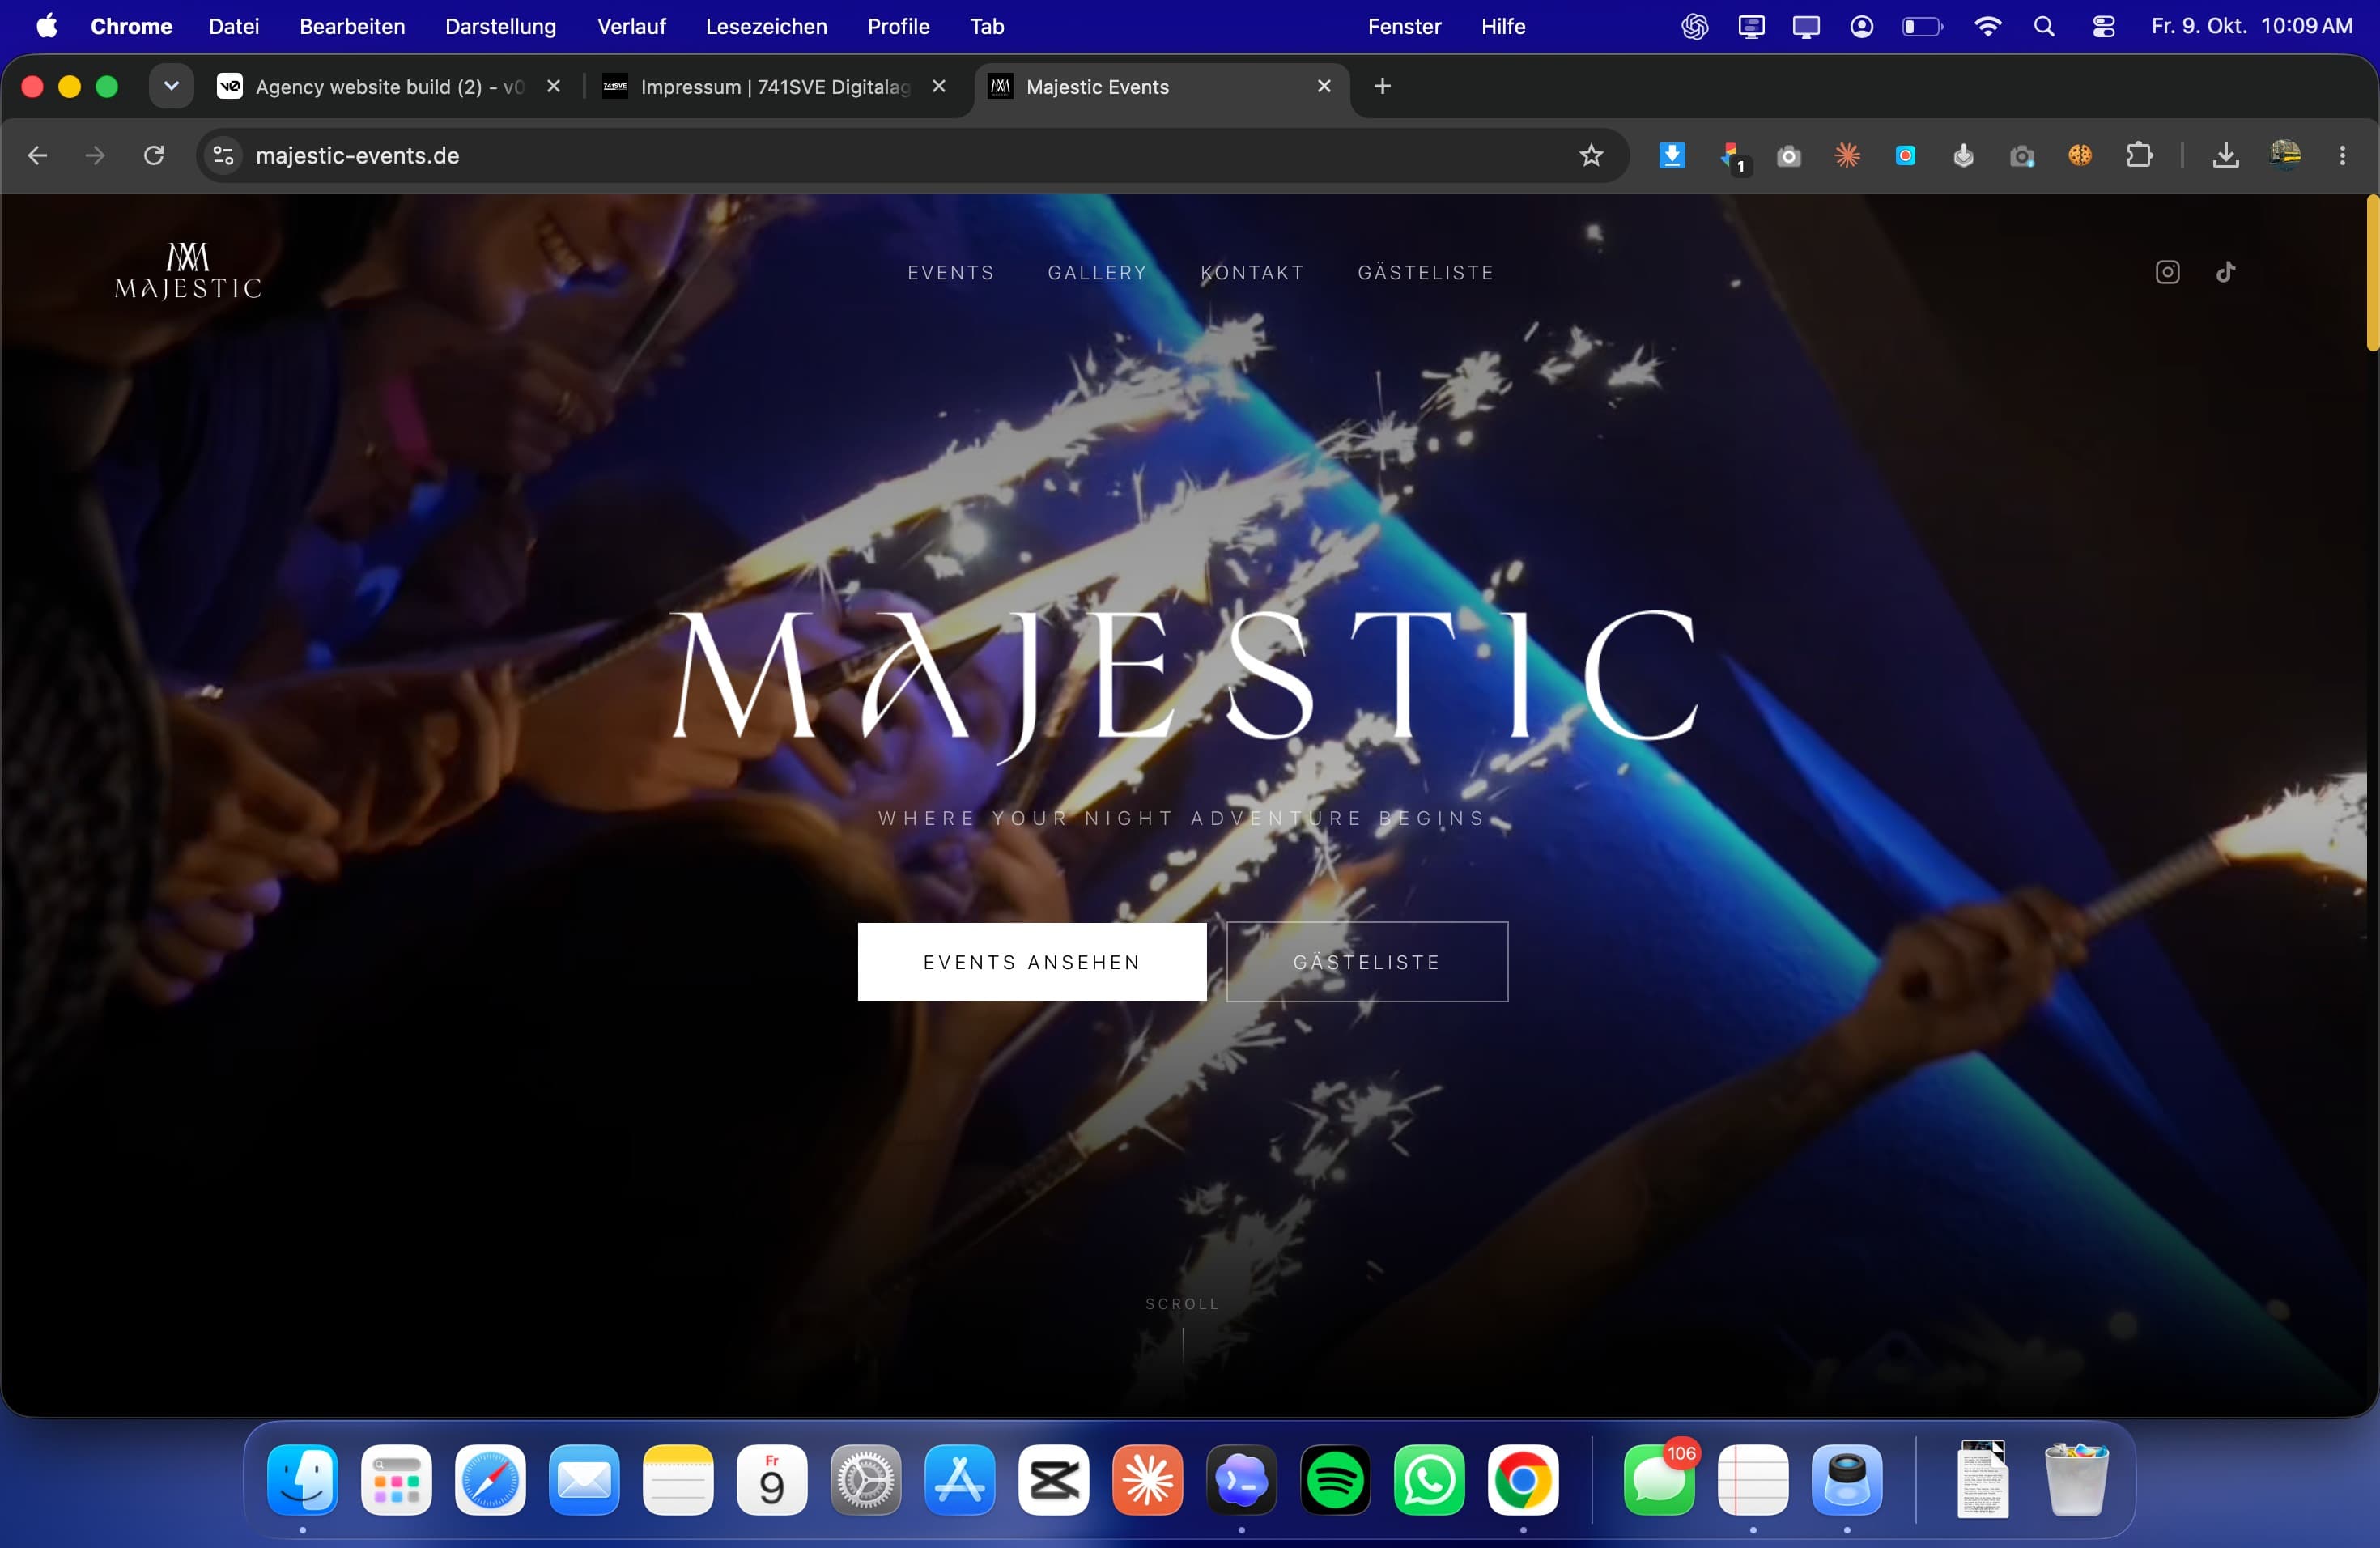Viewport: 2380px width, 1548px height.
Task: Open the Extensions puzzle piece menu
Action: 2139,155
